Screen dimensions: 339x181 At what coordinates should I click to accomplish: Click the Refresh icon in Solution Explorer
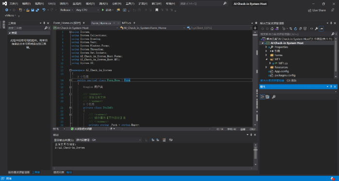[x=296, y=29]
